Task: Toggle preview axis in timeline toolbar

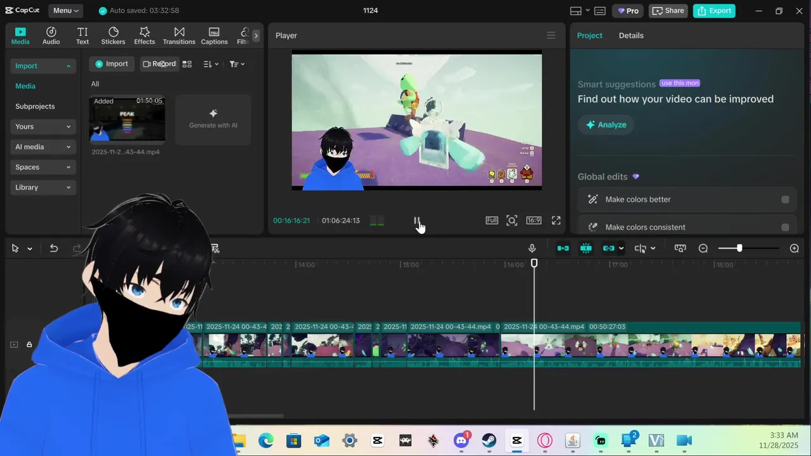Action: pos(641,248)
